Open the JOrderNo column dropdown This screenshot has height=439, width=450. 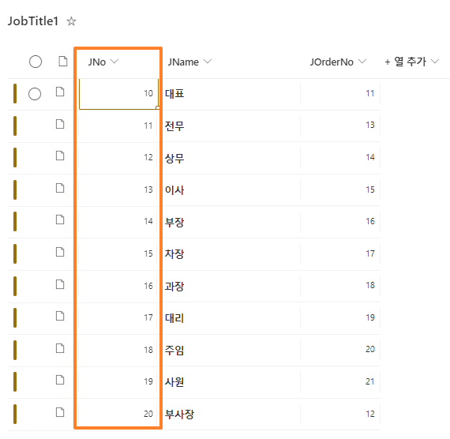tap(362, 61)
